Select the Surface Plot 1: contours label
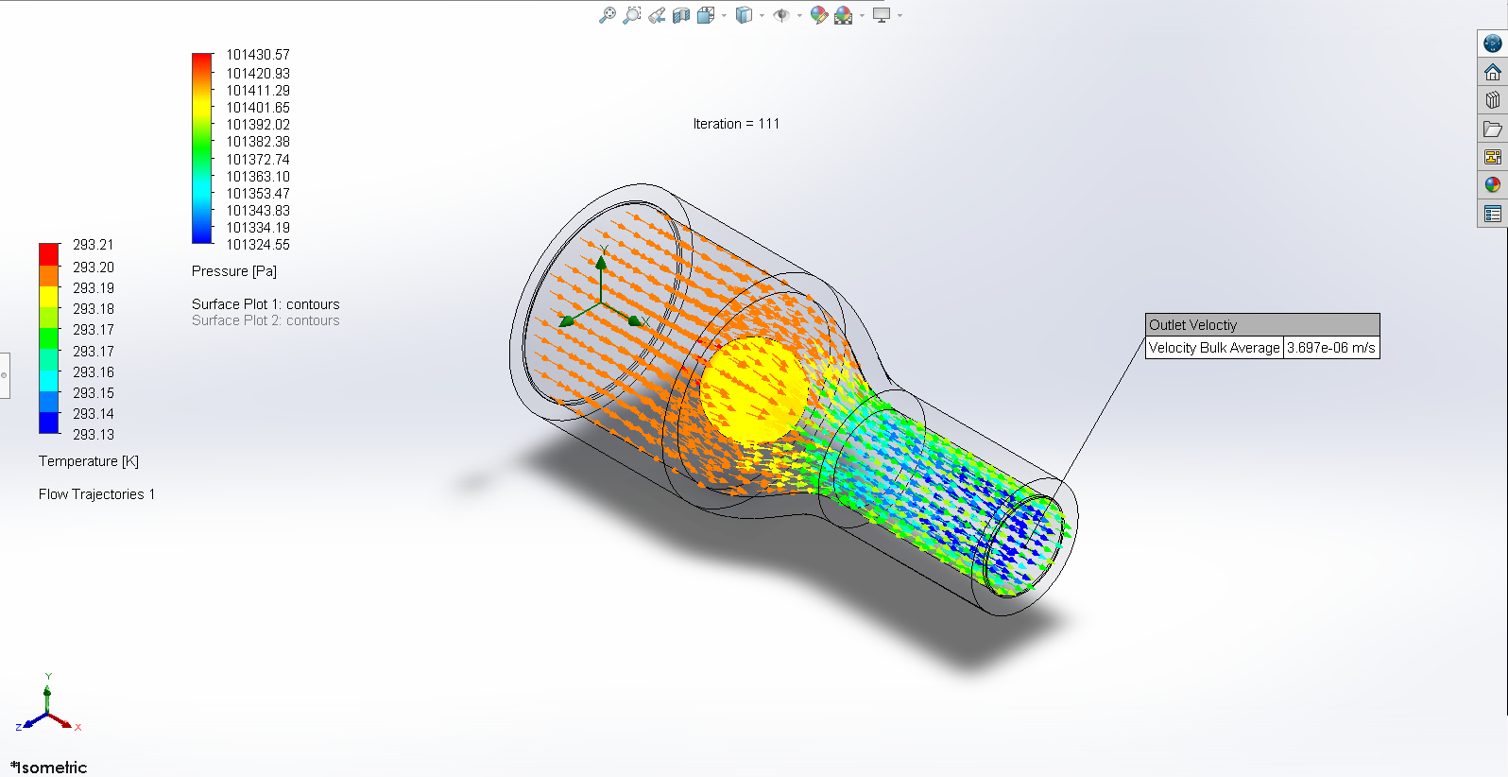Viewport: 1508px width, 777px height. pyautogui.click(x=266, y=304)
